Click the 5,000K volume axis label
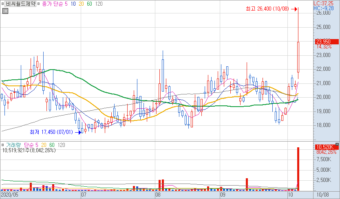340x199 pixels. pyautogui.click(x=324, y=170)
